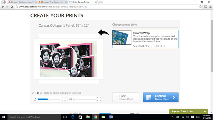Screen dimensions: 213x120
Task: Open the touch keyboard tray icon
Action: point(198,117)
